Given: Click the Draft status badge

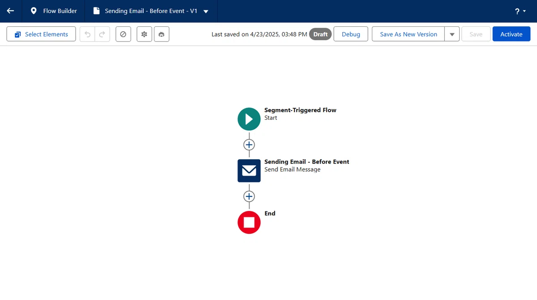Looking at the screenshot, I should click(320, 34).
